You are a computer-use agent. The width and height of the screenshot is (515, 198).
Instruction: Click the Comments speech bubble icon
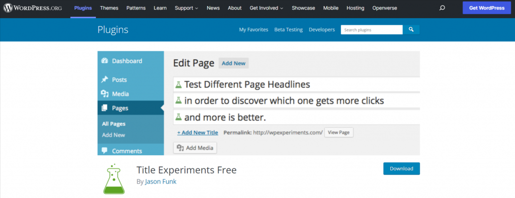(105, 151)
